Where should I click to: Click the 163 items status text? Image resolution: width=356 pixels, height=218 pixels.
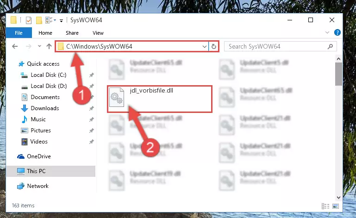click(23, 206)
